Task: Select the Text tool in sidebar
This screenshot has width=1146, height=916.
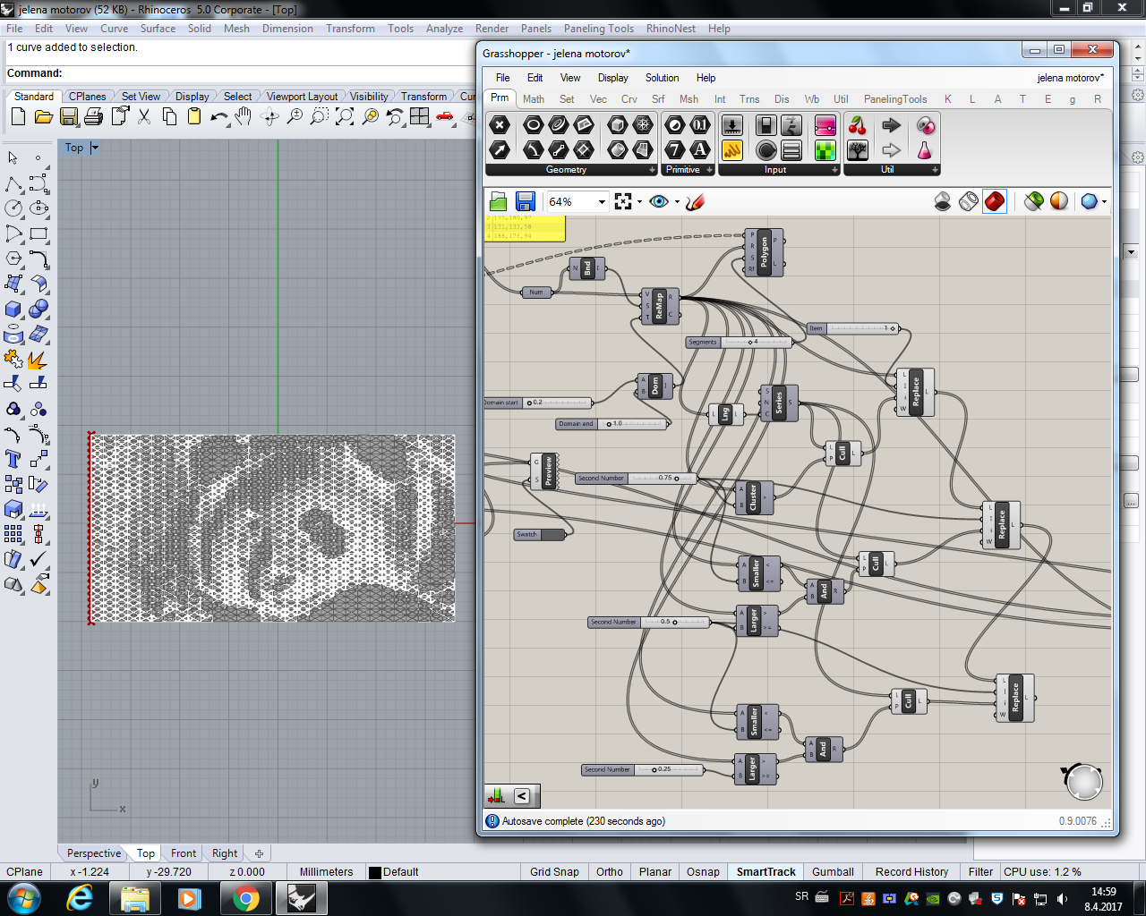Action: [x=13, y=460]
